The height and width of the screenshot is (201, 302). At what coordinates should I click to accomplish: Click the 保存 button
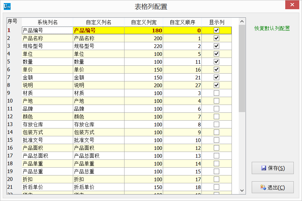click(273, 168)
